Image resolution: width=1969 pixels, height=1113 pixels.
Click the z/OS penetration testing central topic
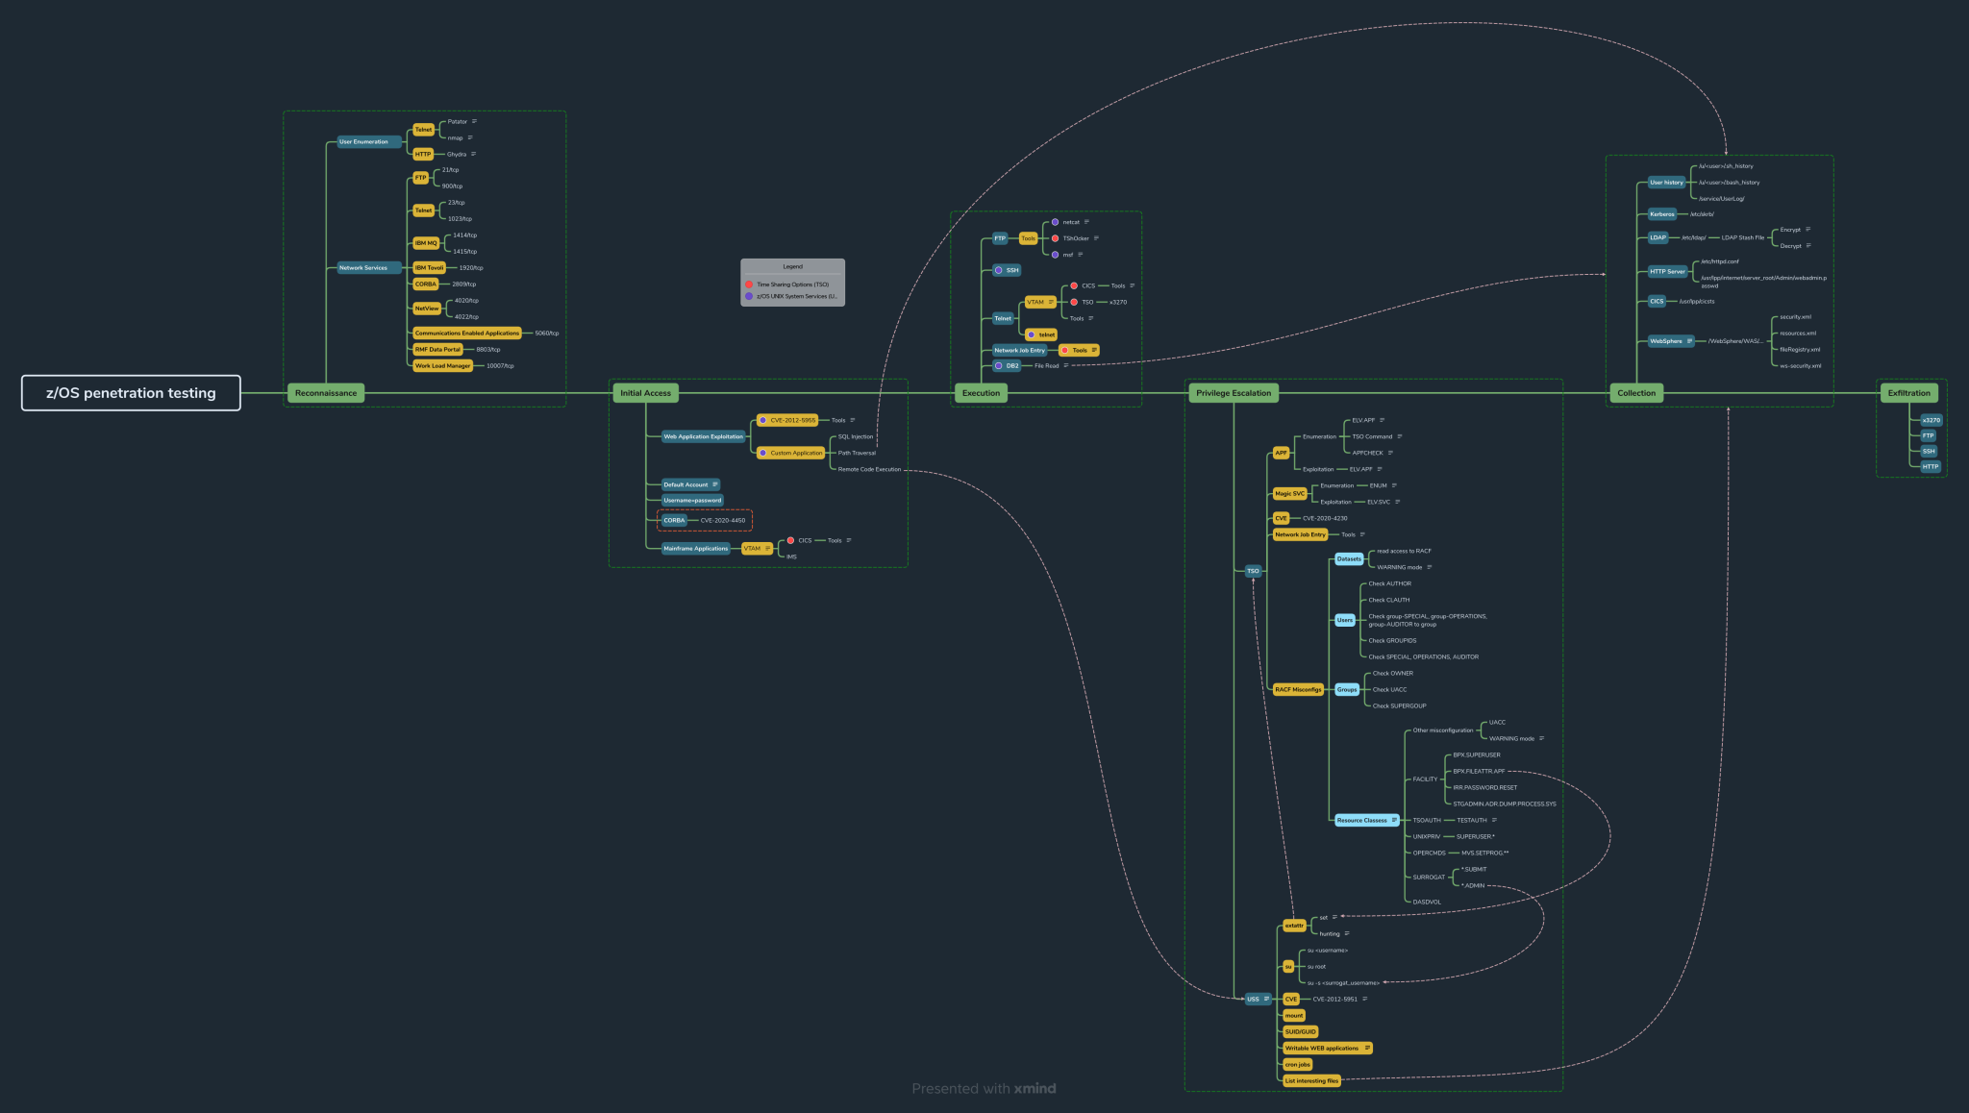[x=131, y=393]
